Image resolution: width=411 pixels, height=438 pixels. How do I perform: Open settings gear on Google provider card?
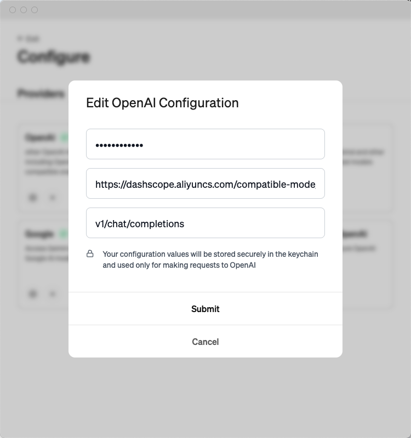33,294
